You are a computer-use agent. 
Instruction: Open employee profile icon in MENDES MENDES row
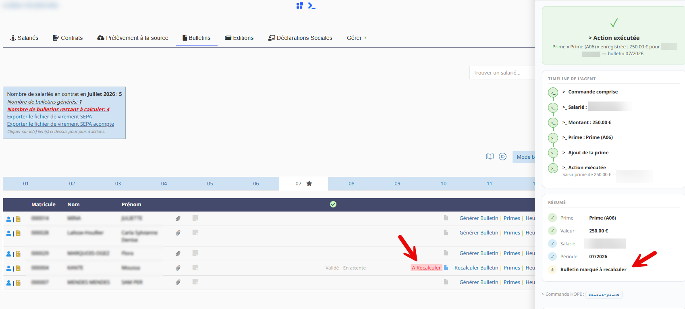click(8, 283)
